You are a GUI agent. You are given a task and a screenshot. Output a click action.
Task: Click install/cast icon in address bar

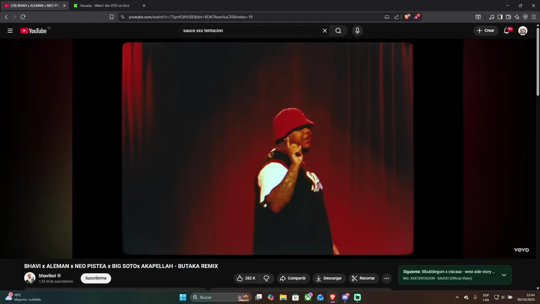point(387,17)
